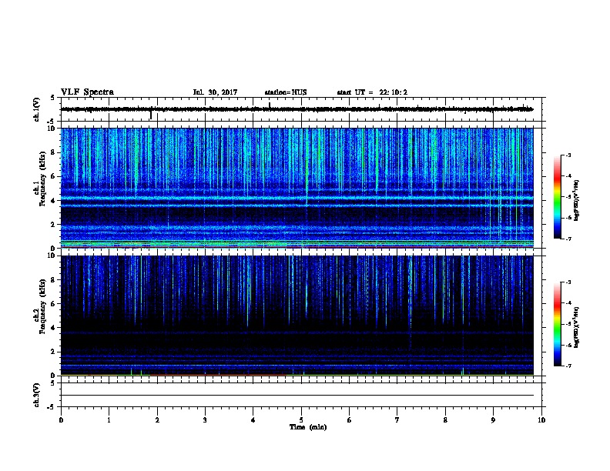Click time axis tick label "7"
Viewport: 610px width, 471px height.
[x=397, y=420]
